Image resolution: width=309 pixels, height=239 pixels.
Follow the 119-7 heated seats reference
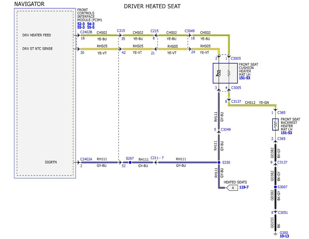tap(244, 187)
